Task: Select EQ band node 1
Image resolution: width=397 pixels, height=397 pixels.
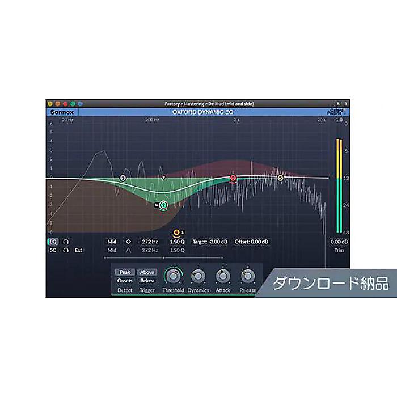Action: click(123, 178)
